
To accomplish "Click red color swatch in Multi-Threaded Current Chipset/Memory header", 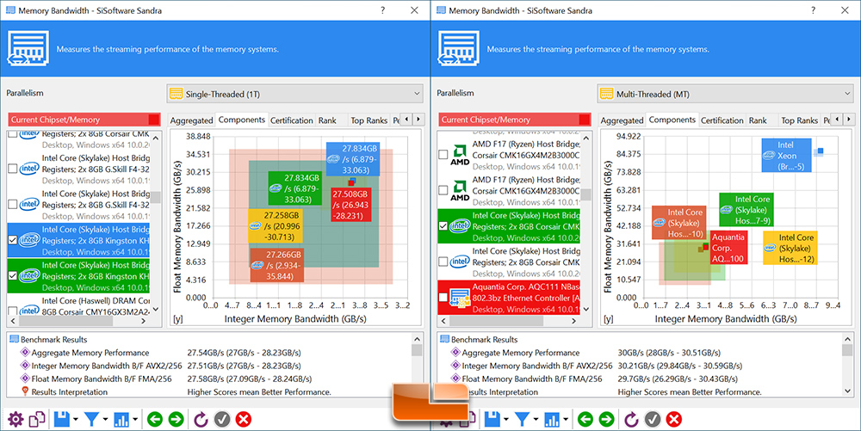I will point(585,120).
